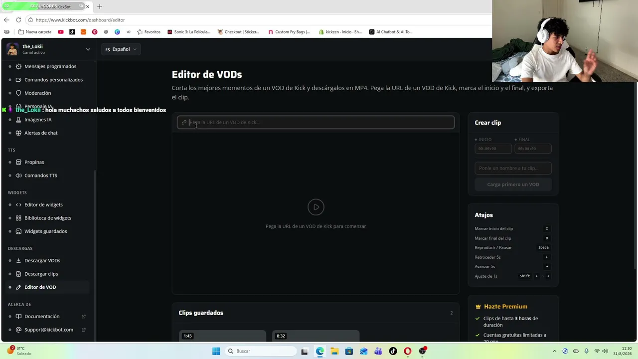Open File Explorer from the taskbar
The image size is (638, 359).
(334, 351)
